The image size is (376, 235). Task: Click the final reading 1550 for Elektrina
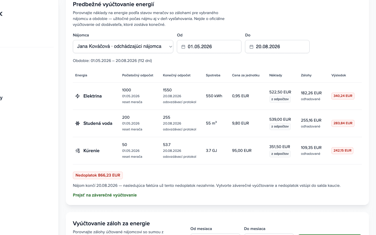tap(167, 90)
